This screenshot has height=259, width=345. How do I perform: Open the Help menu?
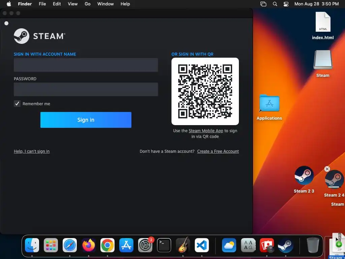(125, 4)
